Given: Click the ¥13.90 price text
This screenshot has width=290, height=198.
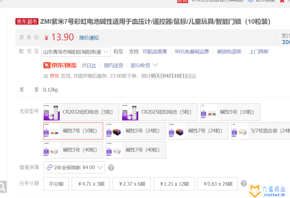Looking at the screenshot, I should 59,37.
